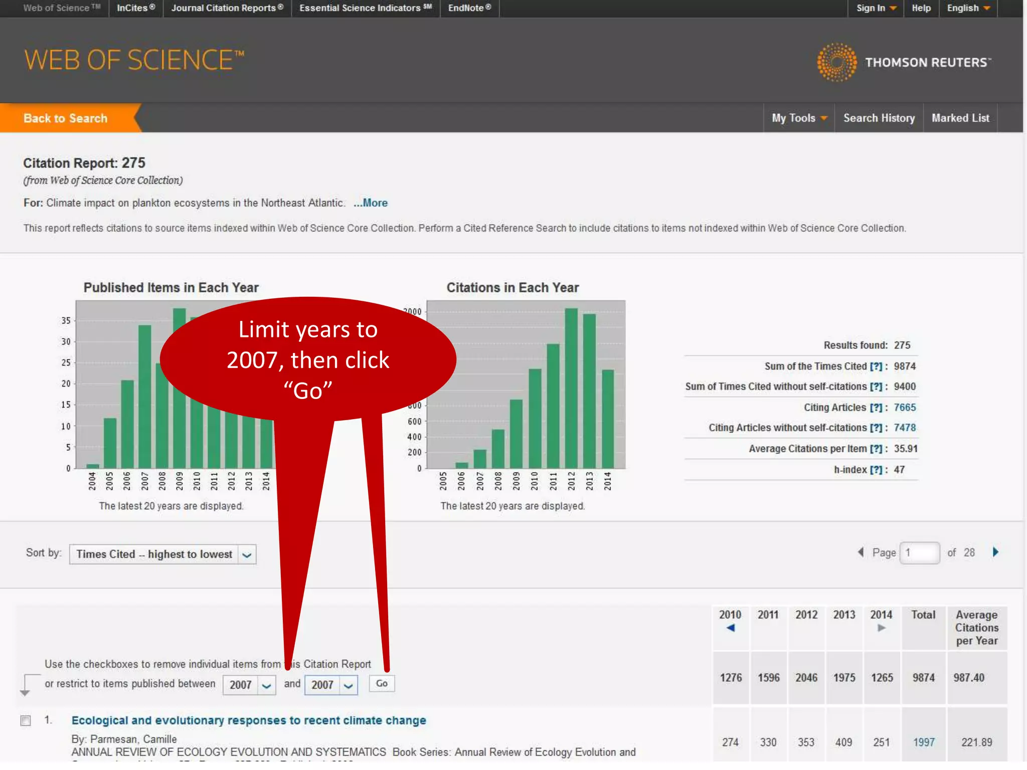Open the ...More link in the query description
Viewport: 1027px width, 770px height.
click(x=370, y=203)
